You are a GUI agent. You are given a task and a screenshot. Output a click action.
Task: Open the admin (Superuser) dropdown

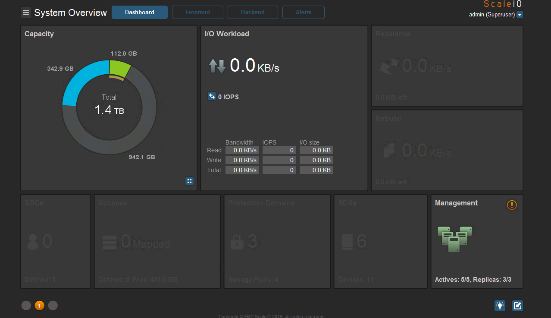tap(520, 14)
